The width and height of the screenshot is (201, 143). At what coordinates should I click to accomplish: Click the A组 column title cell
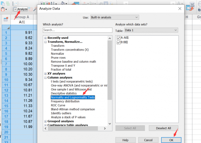click(22, 22)
